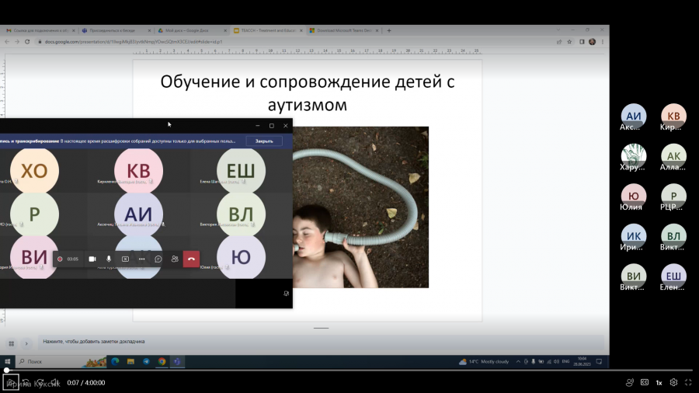The width and height of the screenshot is (699, 393).
Task: Bookmark the page with the star icon
Action: (x=569, y=41)
